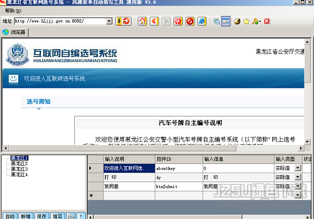Click the 自动 button
Image resolution: width=314 pixels, height=219 pixels.
tap(10, 216)
